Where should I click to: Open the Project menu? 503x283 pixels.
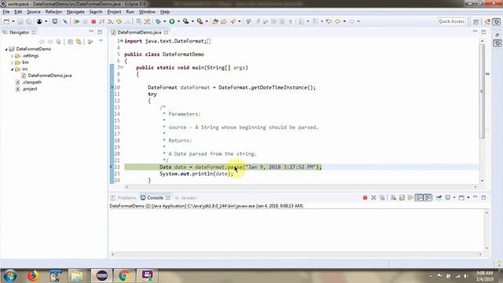tap(114, 12)
